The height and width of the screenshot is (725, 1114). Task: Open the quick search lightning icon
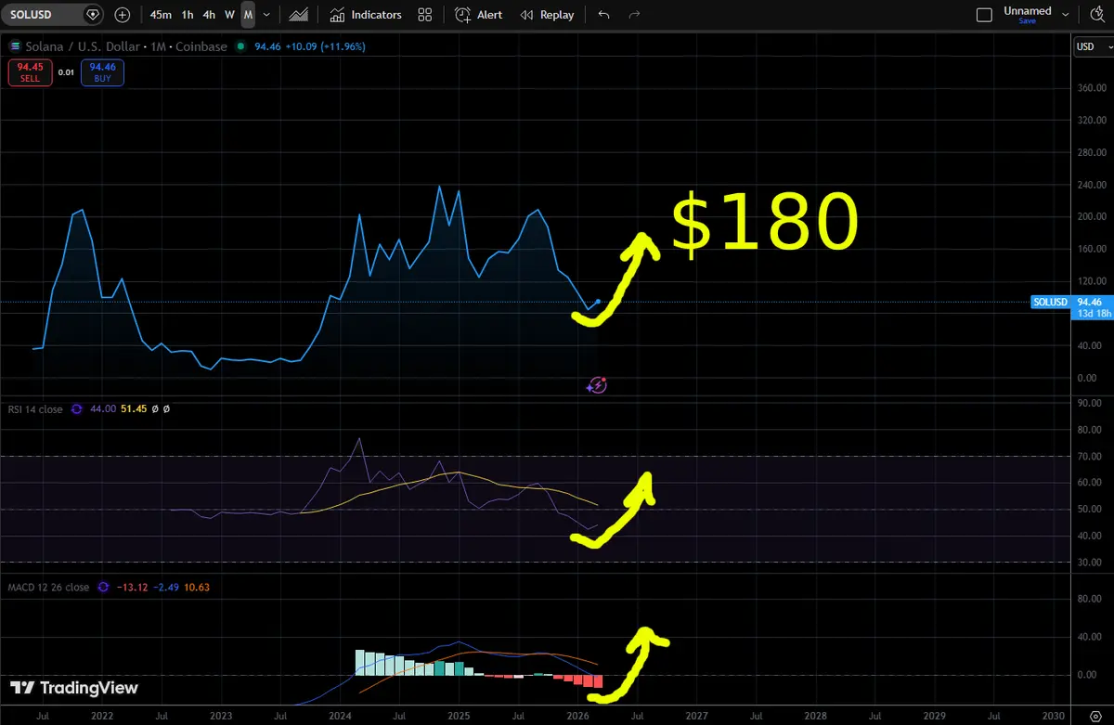pyautogui.click(x=1096, y=15)
